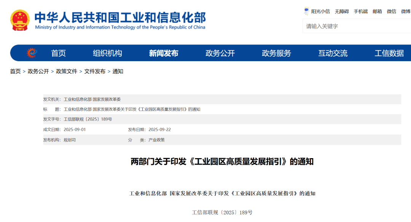Screen dimensions: 411x222
Task: Open the 文件发布 breadcrumb link
Action: [x=95, y=72]
